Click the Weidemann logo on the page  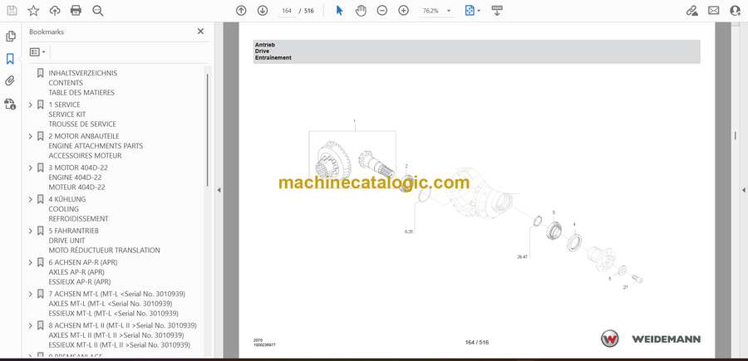(x=650, y=339)
